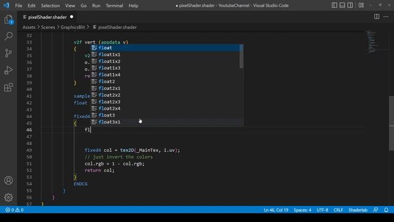The image size is (394, 222).
Task: Open the Source Control view
Action: 9,53
